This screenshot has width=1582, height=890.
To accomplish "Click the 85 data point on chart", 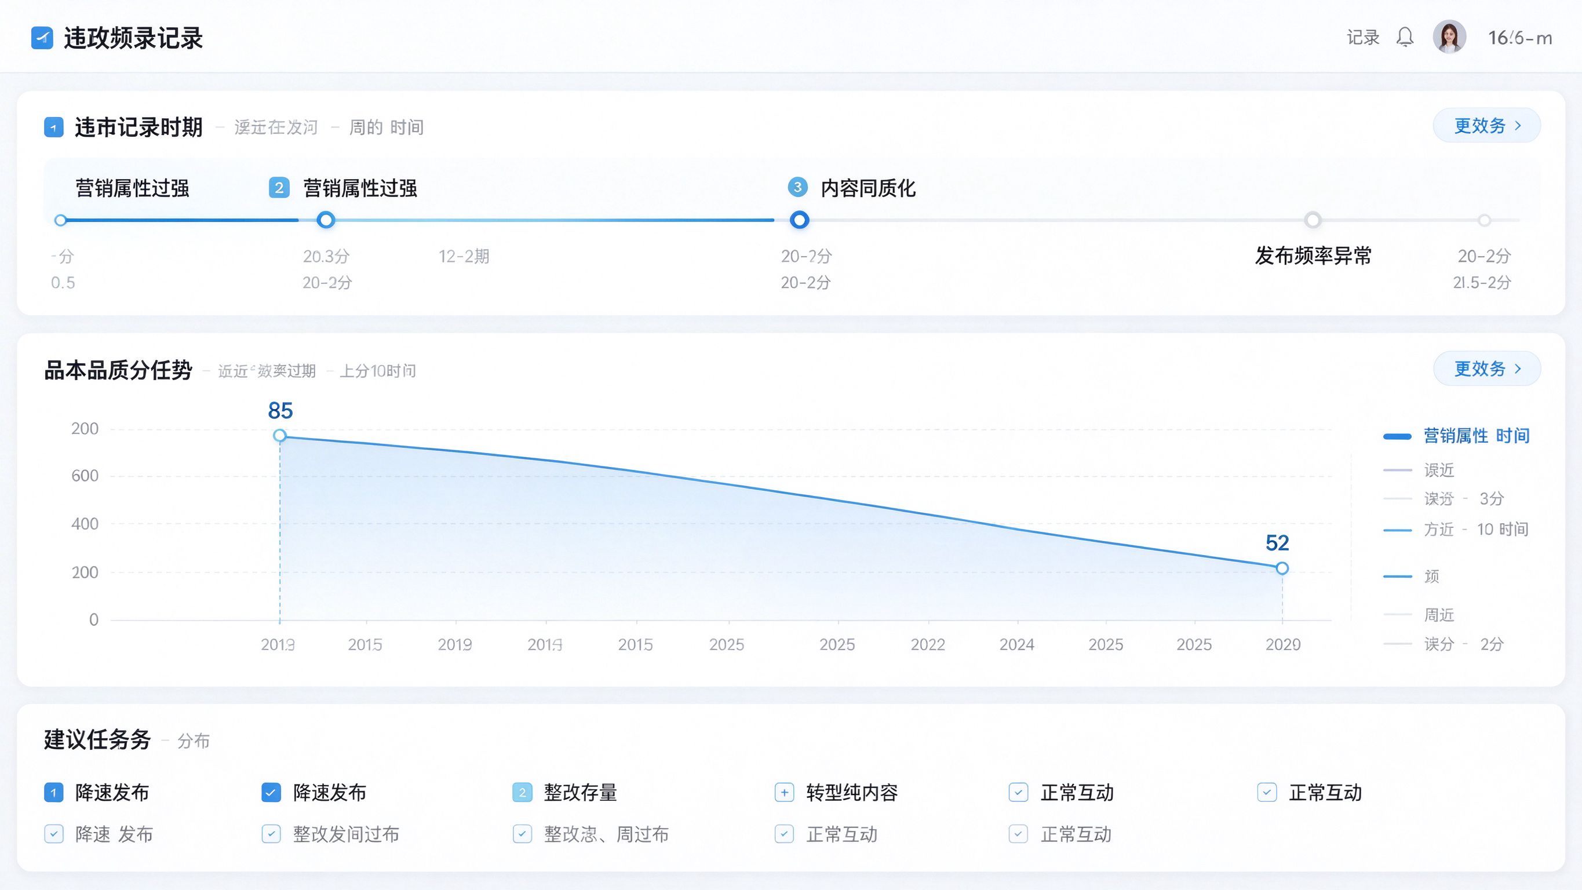I will point(279,436).
